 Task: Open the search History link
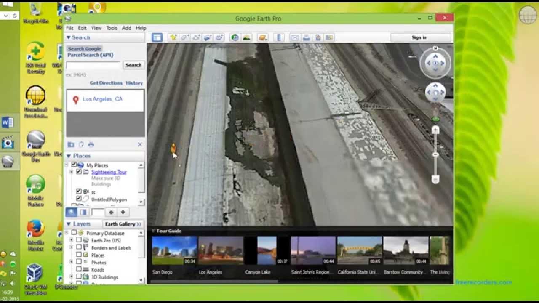click(134, 83)
